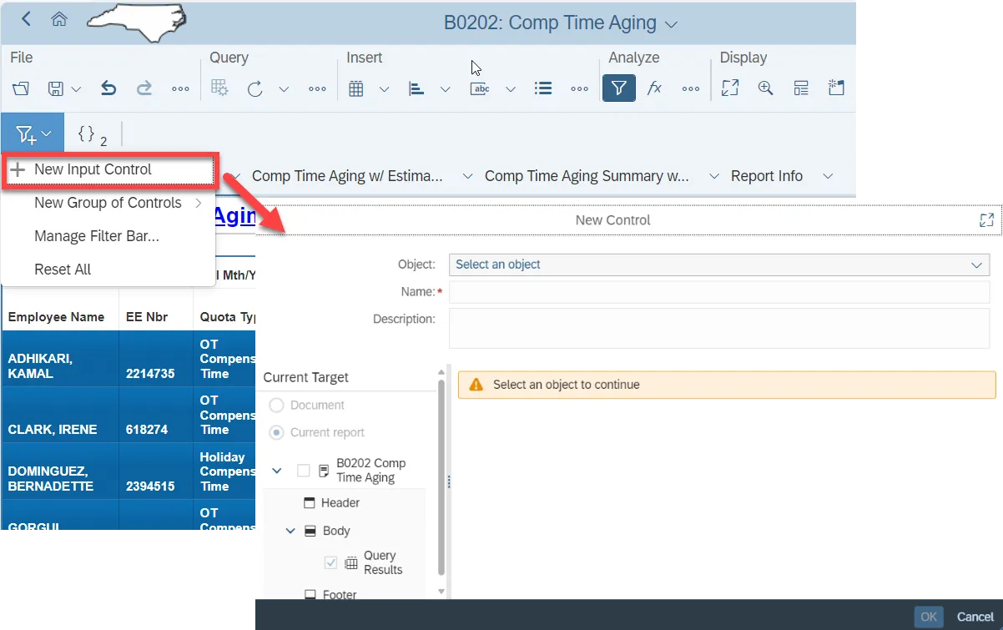Click the fullscreen icon in Display
This screenshot has height=630, width=1003.
(730, 88)
